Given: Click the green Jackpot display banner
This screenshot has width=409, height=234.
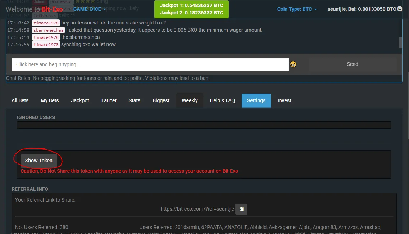Looking at the screenshot, I should click(191, 9).
